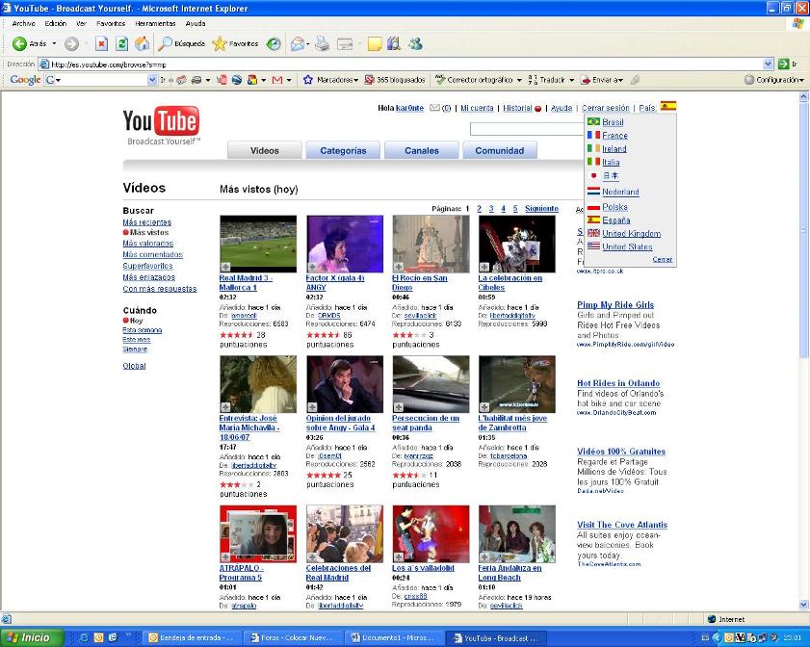Click the IE Back arrow button

tap(19, 44)
